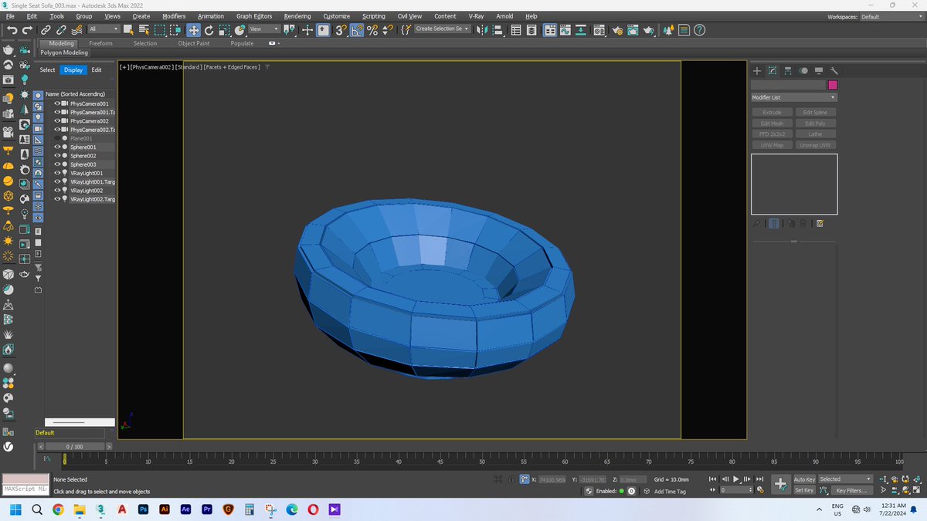Activate the Select and Link tool
Image resolution: width=927 pixels, height=521 pixels.
(46, 30)
